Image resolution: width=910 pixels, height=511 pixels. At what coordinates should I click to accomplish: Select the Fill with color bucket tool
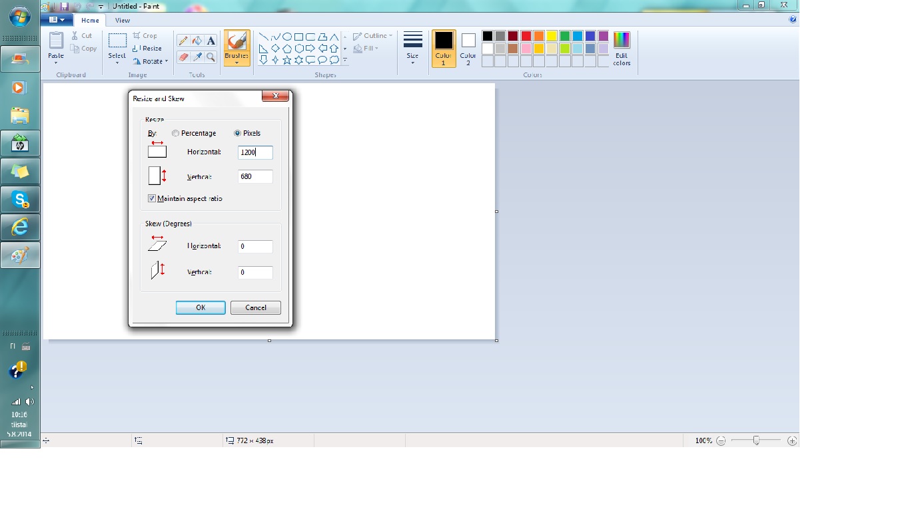pos(197,41)
